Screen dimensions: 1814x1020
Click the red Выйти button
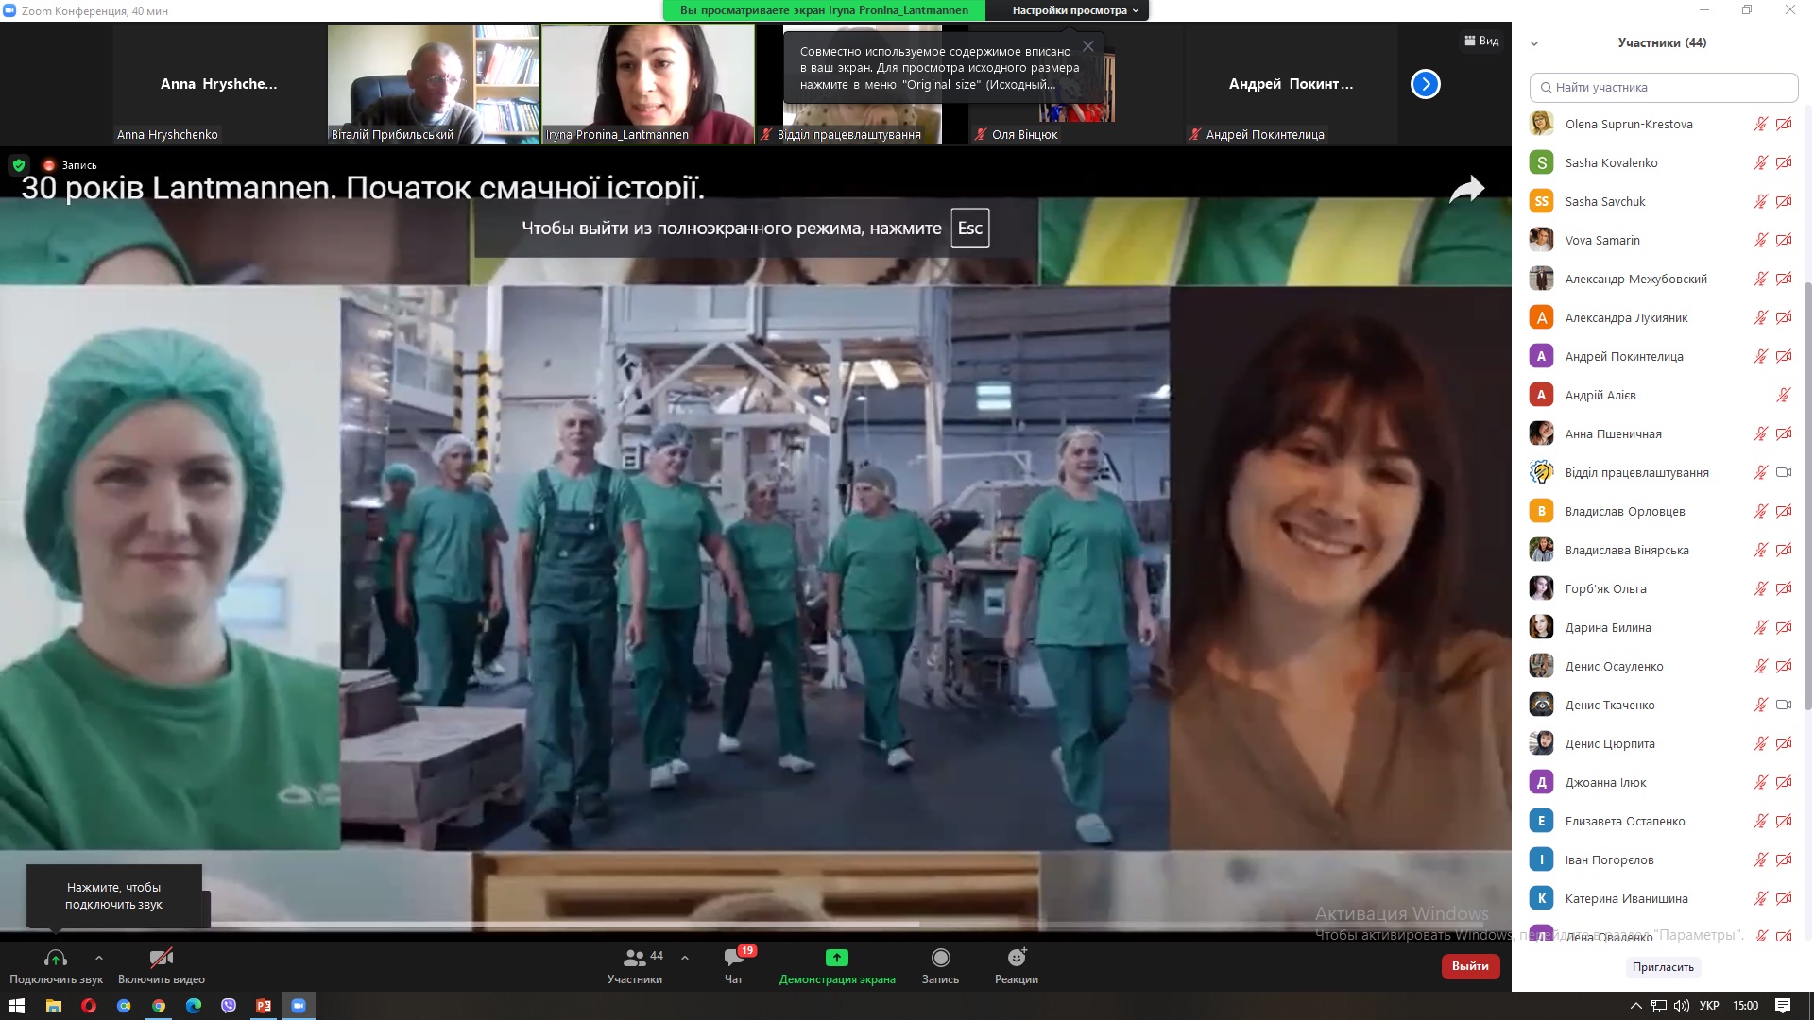(x=1469, y=966)
